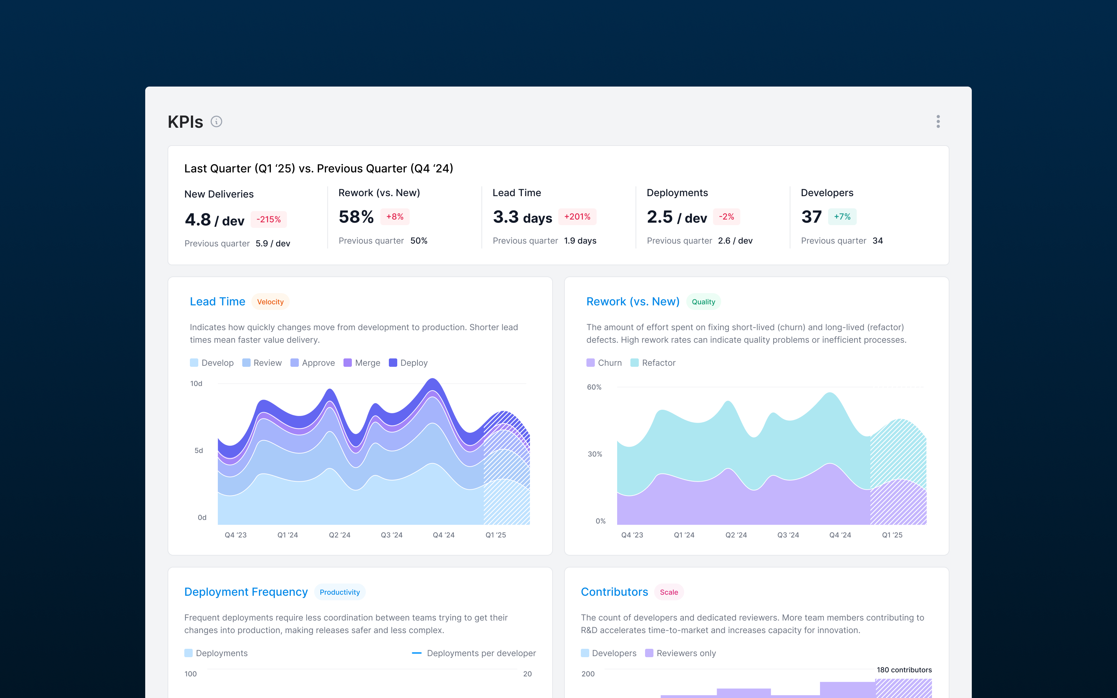The height and width of the screenshot is (698, 1117).
Task: Toggle the Merge legend swatch
Action: tap(348, 363)
